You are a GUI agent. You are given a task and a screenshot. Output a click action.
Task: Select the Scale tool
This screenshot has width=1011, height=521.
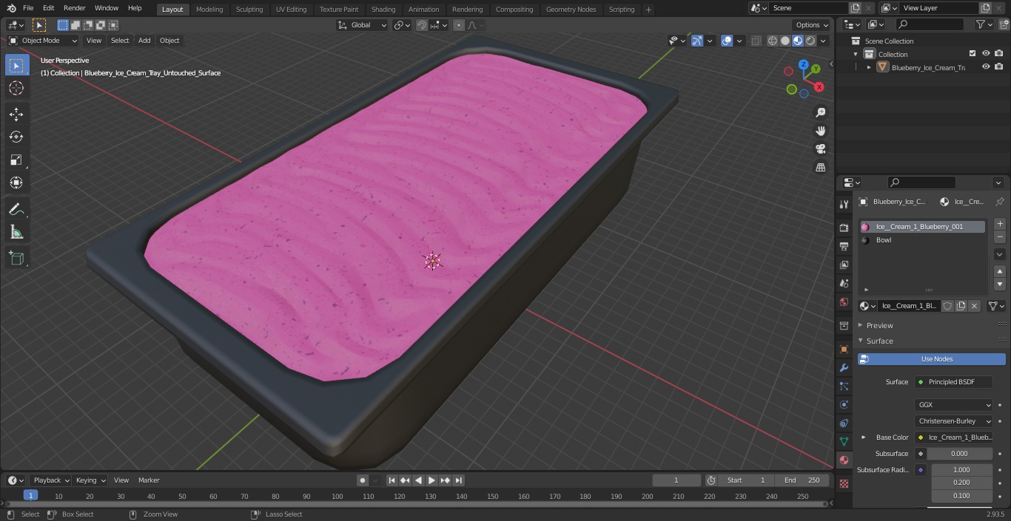16,160
